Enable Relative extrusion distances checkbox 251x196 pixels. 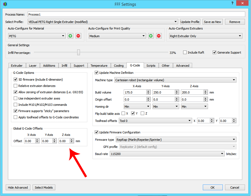(16, 86)
